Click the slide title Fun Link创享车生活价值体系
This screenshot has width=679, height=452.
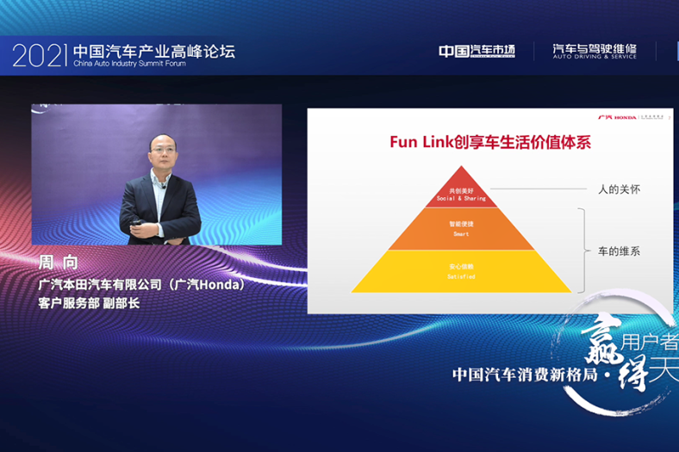(x=490, y=142)
